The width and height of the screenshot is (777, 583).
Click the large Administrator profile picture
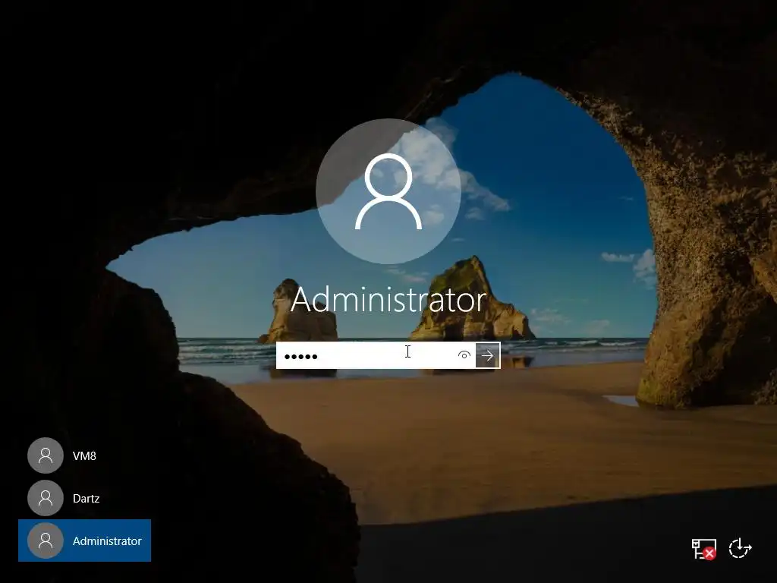coord(388,191)
